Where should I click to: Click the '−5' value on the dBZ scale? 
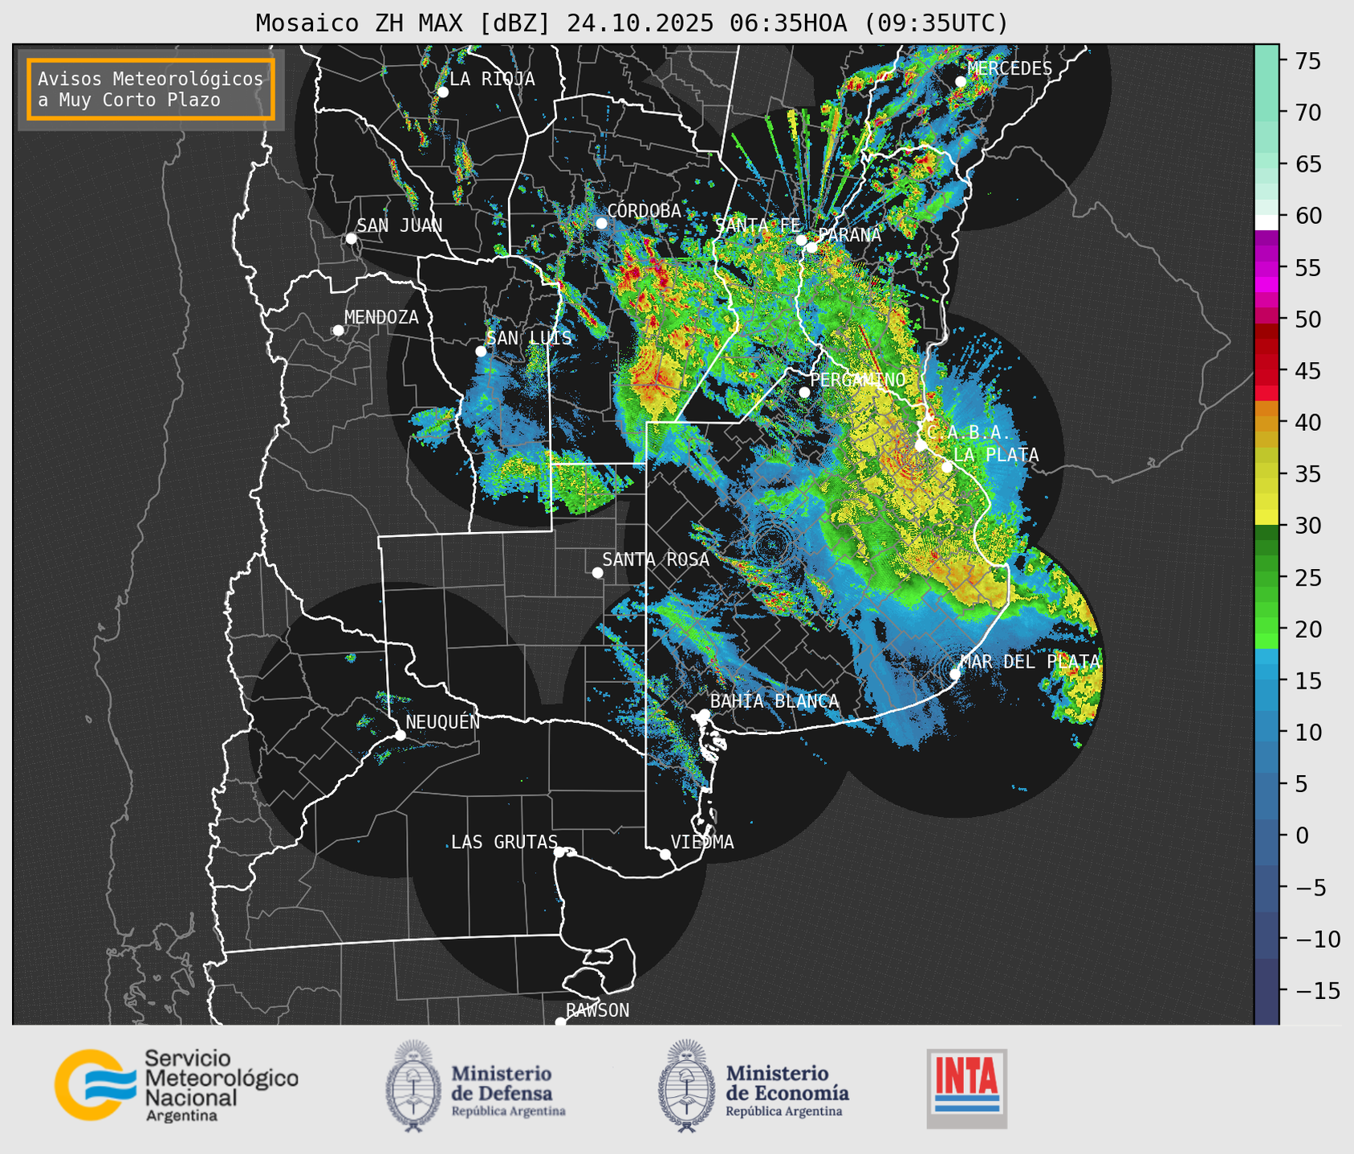pos(1310,888)
